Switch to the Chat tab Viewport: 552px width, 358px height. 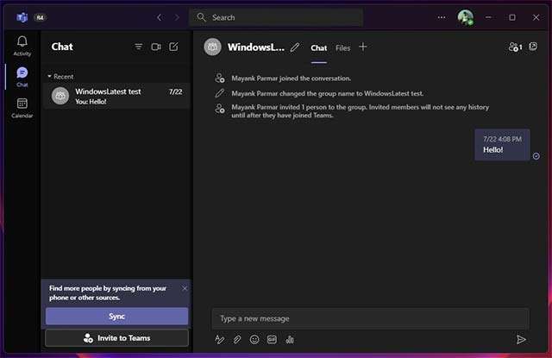point(318,48)
